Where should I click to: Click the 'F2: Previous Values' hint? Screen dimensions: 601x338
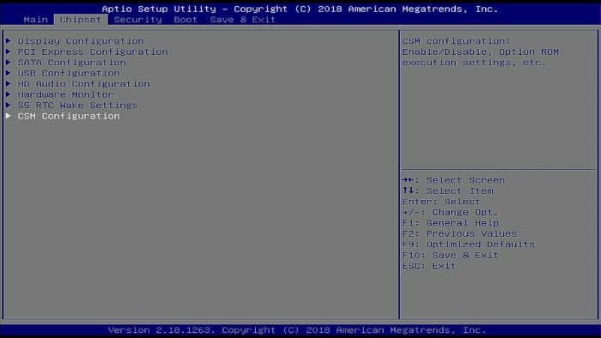click(459, 234)
